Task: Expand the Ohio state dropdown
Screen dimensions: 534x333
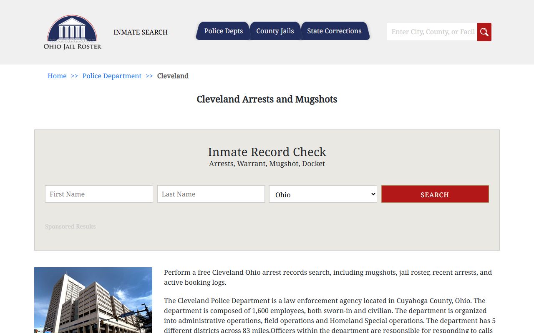Action: coord(323,194)
